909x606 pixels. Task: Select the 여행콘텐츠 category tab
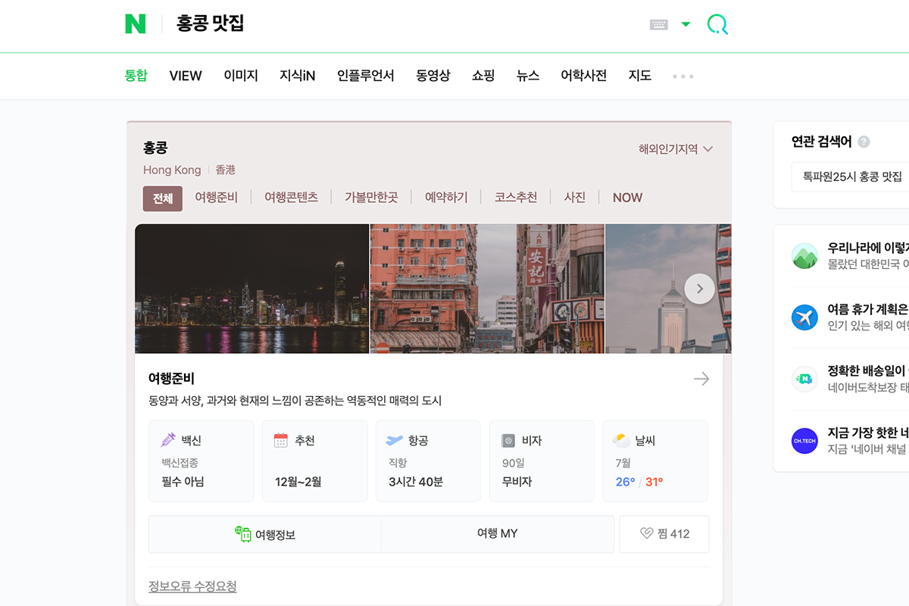tap(292, 197)
